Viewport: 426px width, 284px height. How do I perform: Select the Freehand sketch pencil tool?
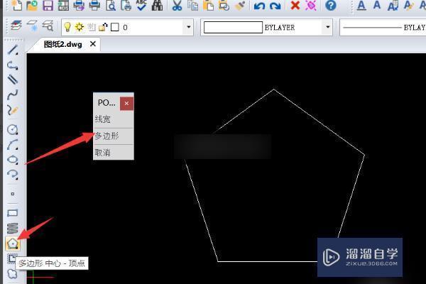[13, 110]
